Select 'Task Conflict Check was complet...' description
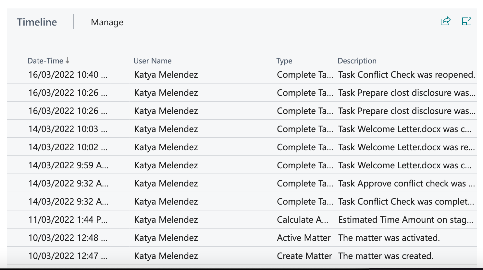Image resolution: width=483 pixels, height=270 pixels. (406, 201)
